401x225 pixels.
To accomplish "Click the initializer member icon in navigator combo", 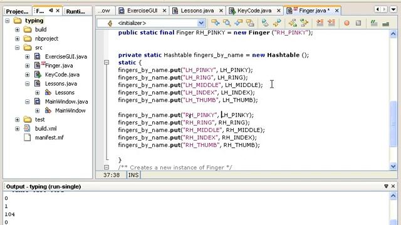I will tap(110, 23).
